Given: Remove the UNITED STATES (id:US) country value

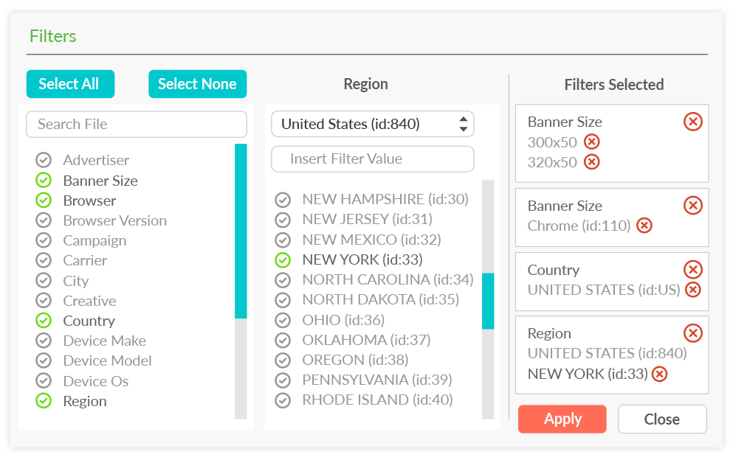Looking at the screenshot, I should tap(693, 290).
